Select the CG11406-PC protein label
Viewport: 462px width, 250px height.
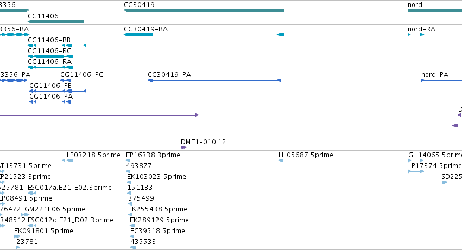point(81,75)
